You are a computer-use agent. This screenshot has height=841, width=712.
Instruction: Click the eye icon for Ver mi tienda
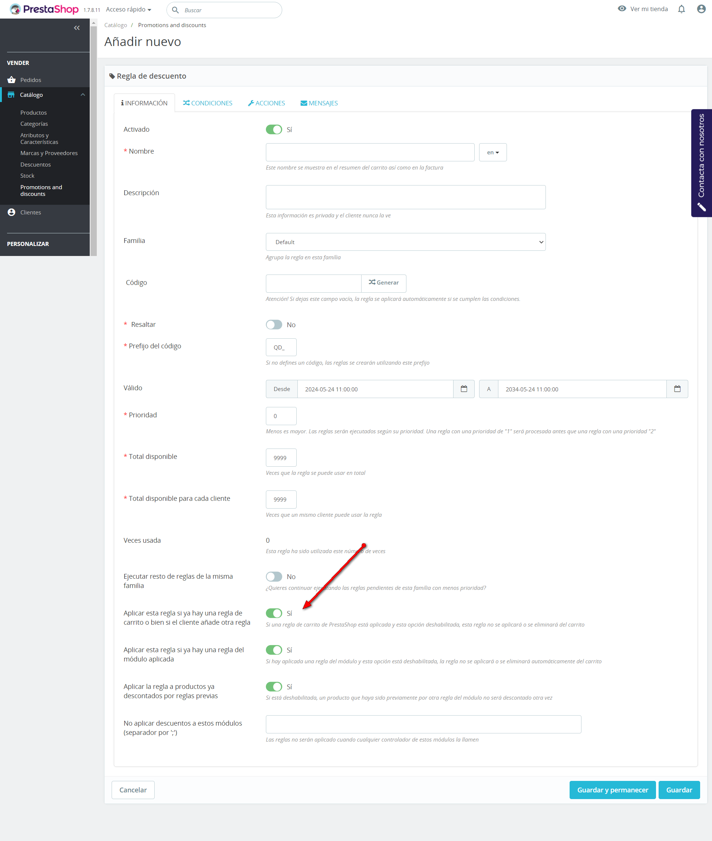pyautogui.click(x=622, y=9)
